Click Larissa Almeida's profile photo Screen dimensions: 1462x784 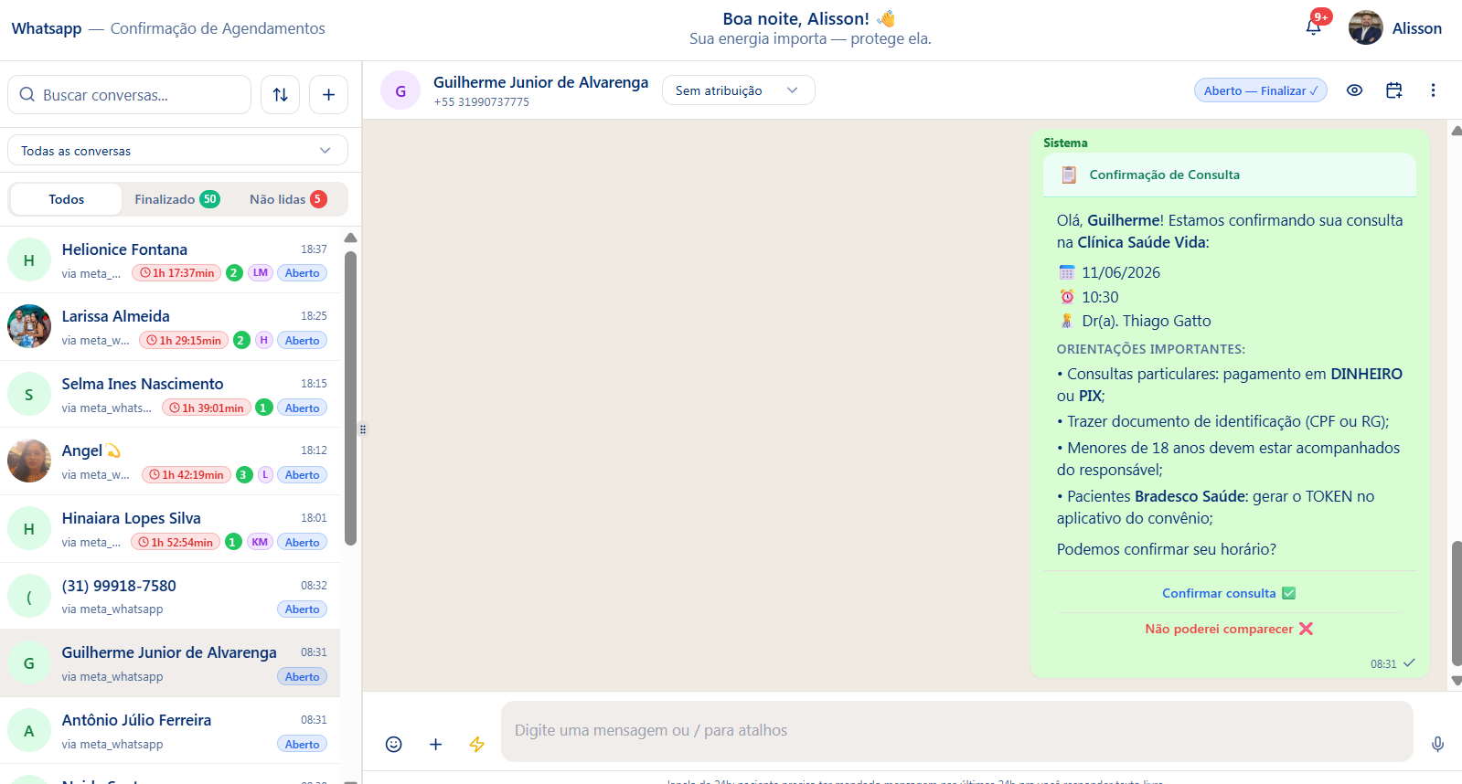(29, 326)
